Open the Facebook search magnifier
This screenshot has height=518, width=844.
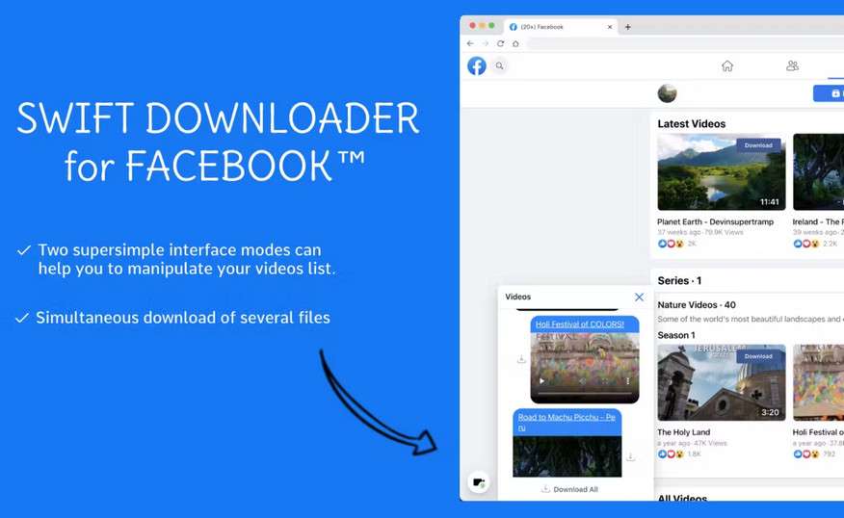pos(499,65)
